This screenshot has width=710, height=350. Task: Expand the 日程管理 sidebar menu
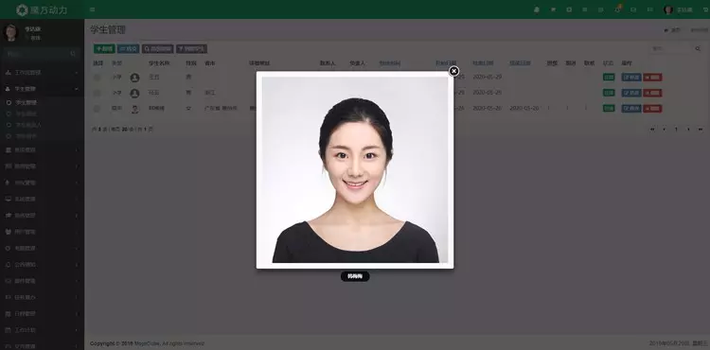tap(42, 314)
